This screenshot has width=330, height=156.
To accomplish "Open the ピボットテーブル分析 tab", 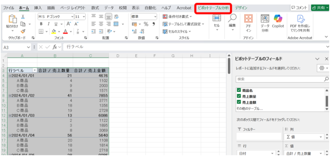I will (213, 8).
